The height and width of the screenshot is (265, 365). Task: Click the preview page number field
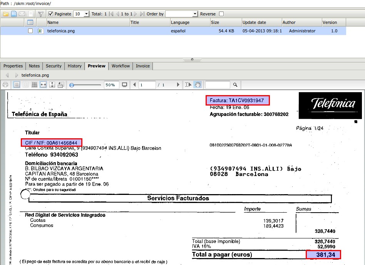(147, 85)
